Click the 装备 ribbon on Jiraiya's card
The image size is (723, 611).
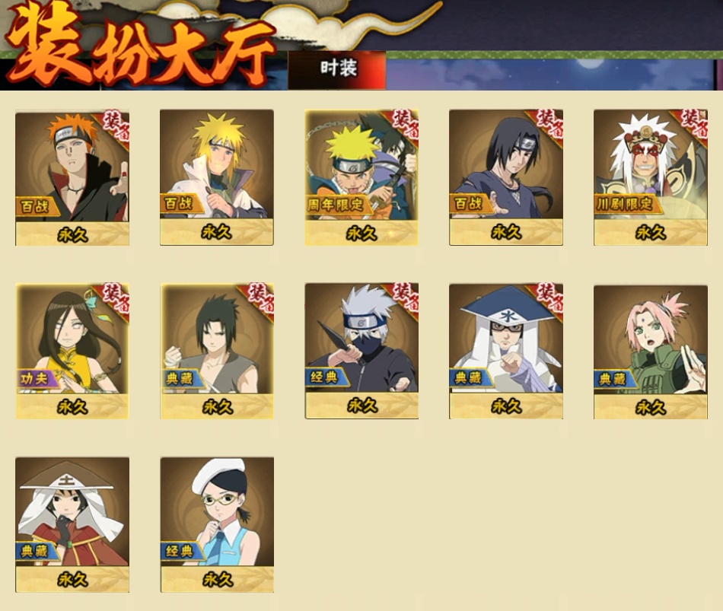tap(693, 123)
